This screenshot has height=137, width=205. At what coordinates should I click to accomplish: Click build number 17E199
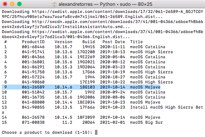pos(87,82)
